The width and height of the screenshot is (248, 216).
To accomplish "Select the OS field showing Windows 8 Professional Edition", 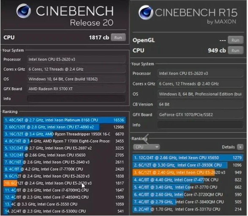I will point(200,94).
